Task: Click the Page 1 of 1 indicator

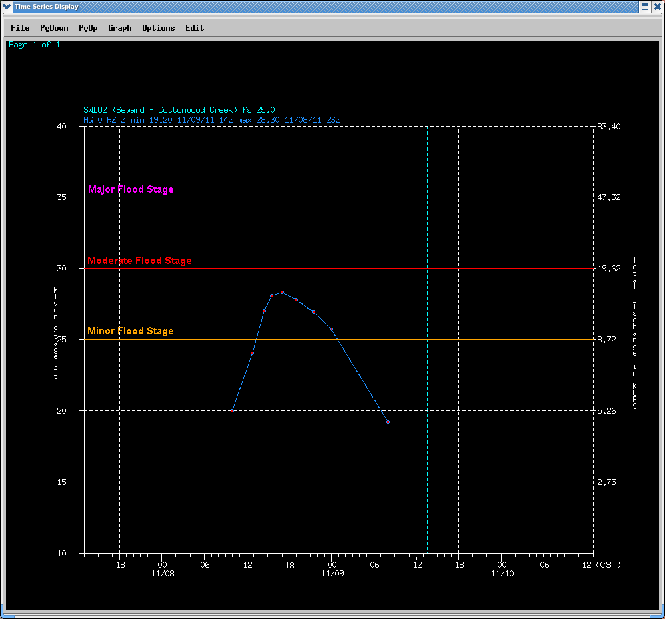Action: 34,45
